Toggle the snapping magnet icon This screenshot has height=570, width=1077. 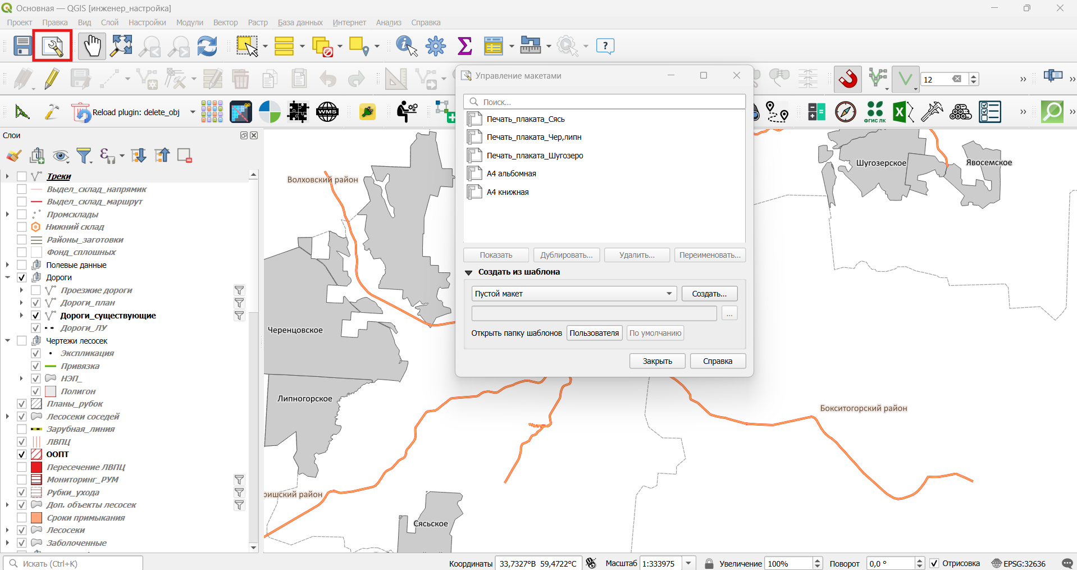pos(848,79)
